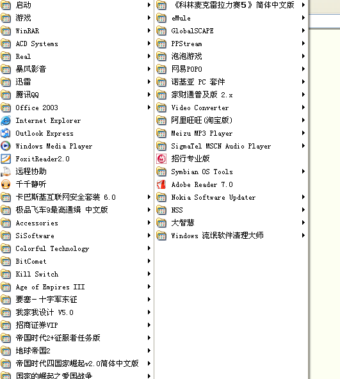Open the 泡泡游戏 menu entry

[231, 56]
